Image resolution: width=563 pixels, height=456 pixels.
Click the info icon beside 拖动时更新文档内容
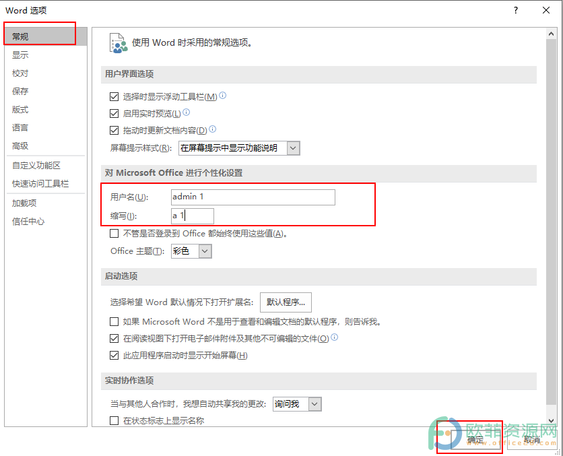click(x=213, y=129)
